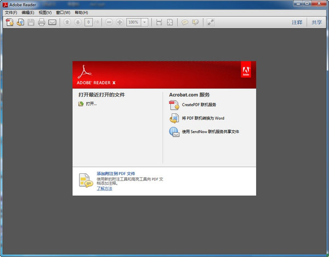This screenshot has height=257, width=329.
Task: Click the save (floppy disk) icon
Action: 31,22
